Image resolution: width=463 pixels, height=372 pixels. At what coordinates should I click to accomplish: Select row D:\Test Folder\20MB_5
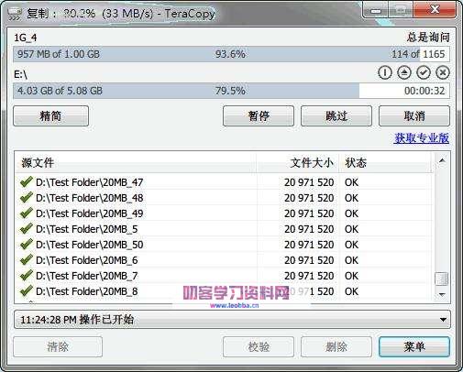[x=225, y=229]
